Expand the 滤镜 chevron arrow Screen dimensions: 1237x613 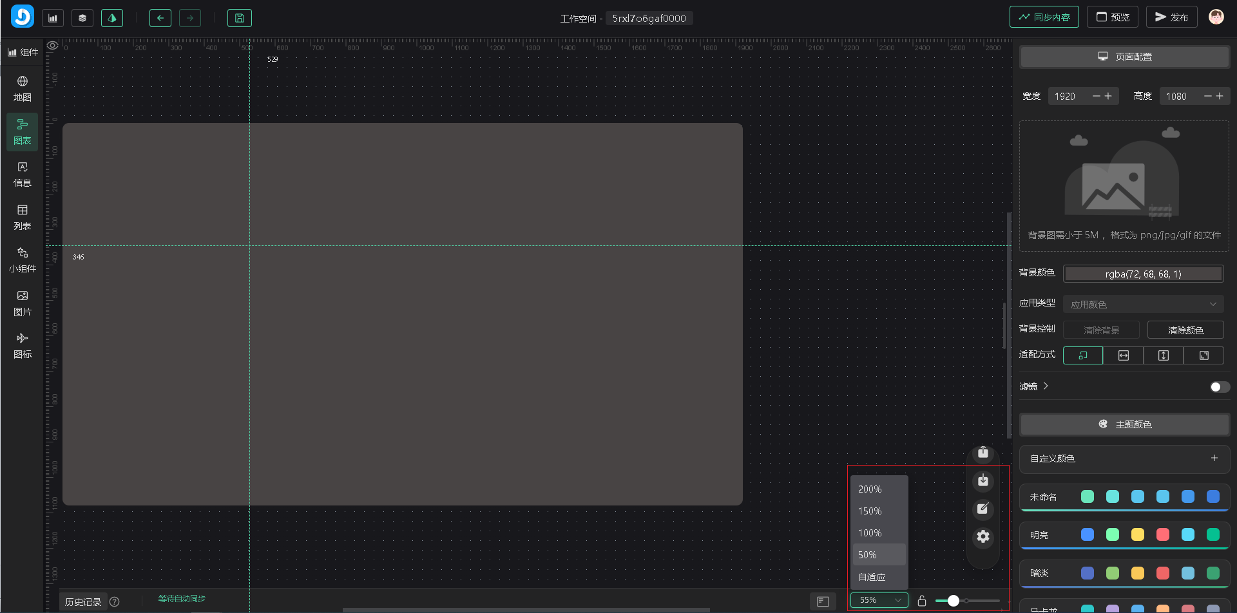[1046, 386]
